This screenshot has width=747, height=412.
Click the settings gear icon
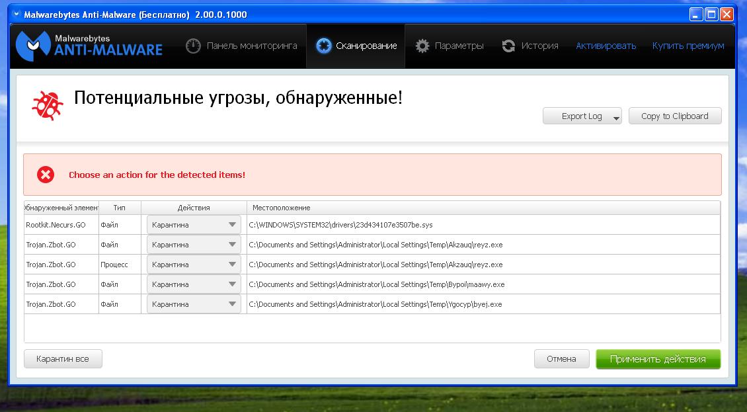[x=422, y=46]
